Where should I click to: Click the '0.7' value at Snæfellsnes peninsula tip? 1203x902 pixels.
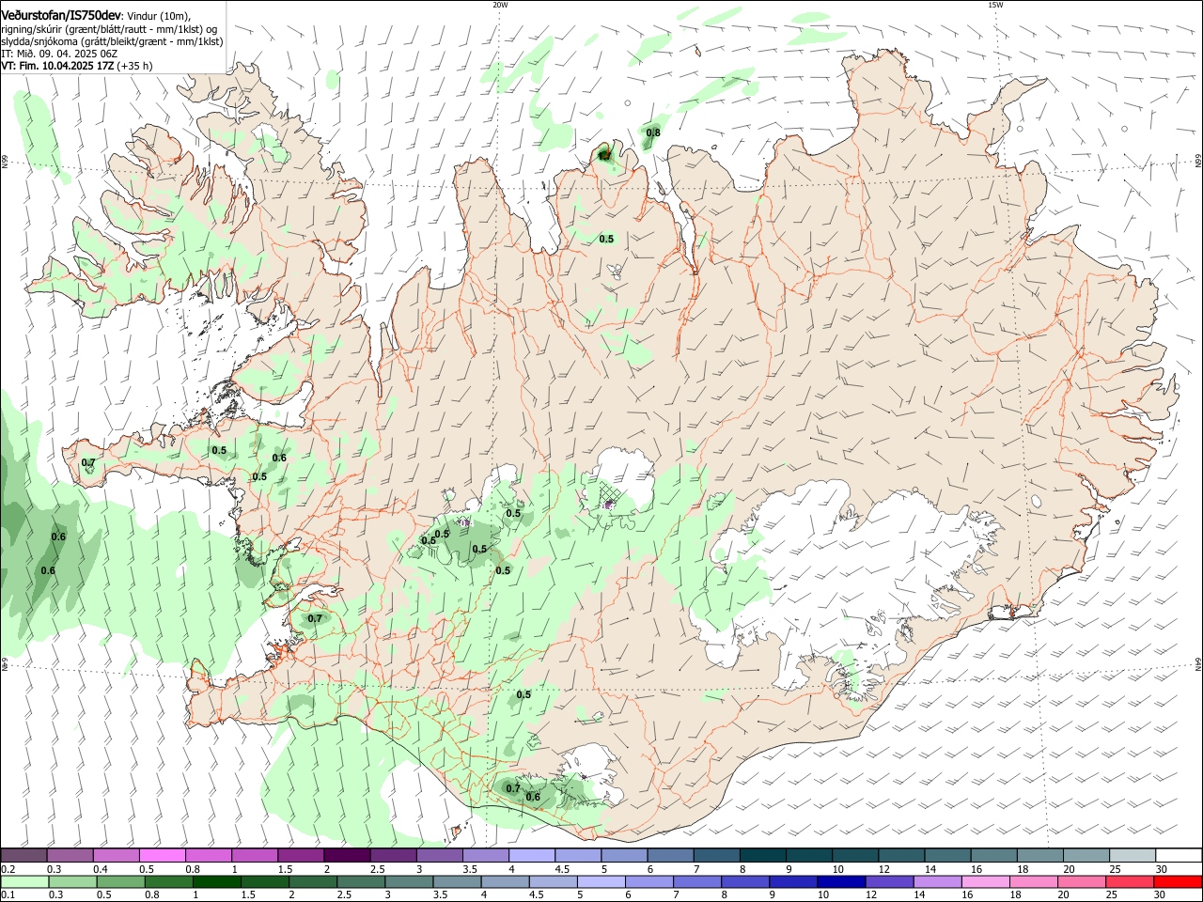[x=88, y=463]
